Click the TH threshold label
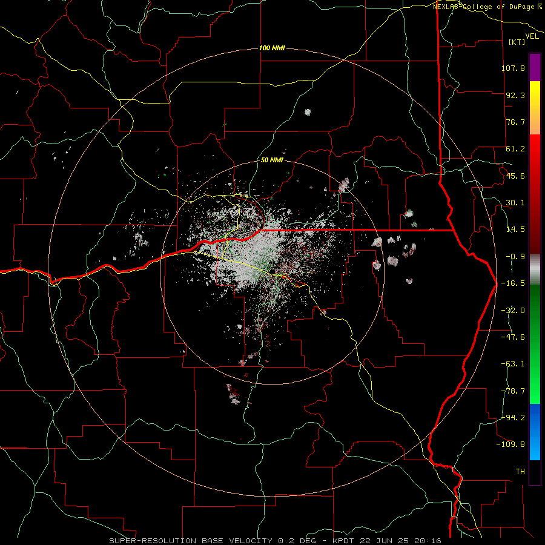This screenshot has height=545, width=545. pyautogui.click(x=520, y=472)
